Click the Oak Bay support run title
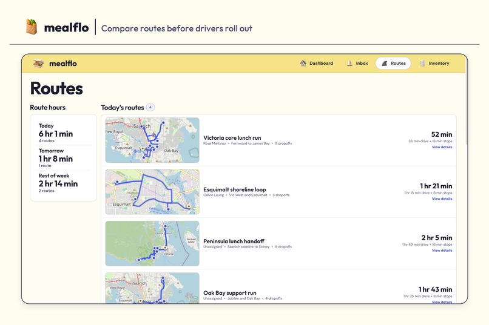 click(230, 293)
